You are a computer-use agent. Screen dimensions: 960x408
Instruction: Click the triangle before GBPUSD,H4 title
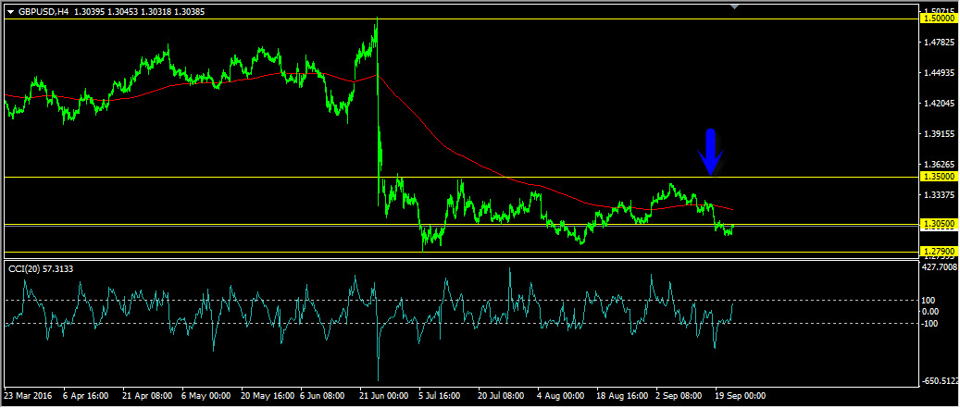(x=11, y=11)
